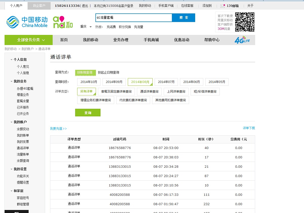Screen dimensions: 304x213
Task: Click the search input field
Action: pyautogui.click(x=133, y=18)
